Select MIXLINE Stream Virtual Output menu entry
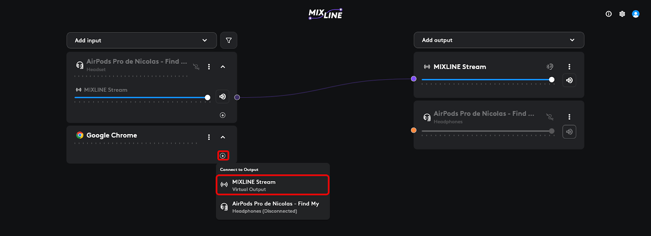This screenshot has height=236, width=651. (273, 185)
